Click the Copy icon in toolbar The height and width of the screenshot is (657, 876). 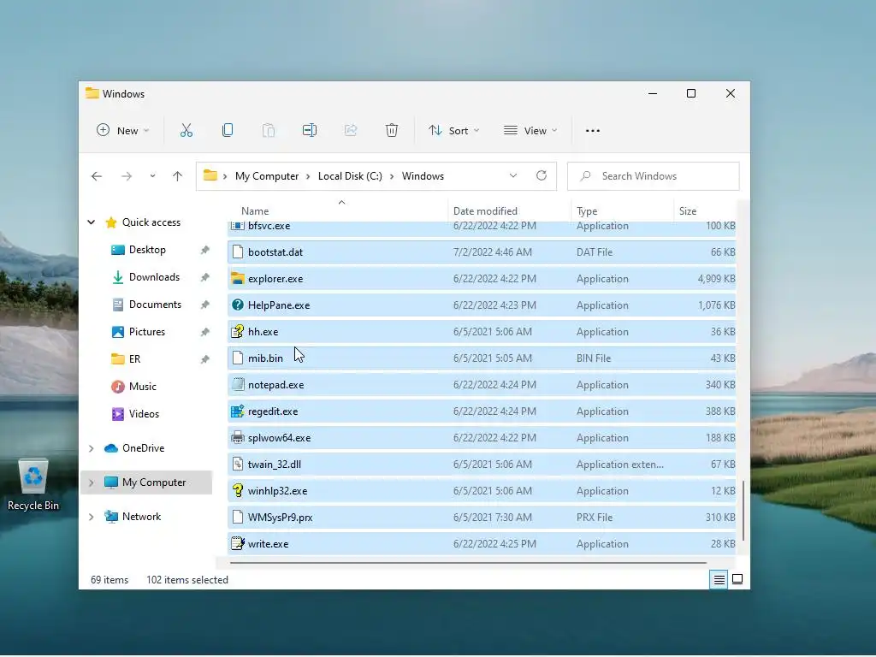coord(228,131)
